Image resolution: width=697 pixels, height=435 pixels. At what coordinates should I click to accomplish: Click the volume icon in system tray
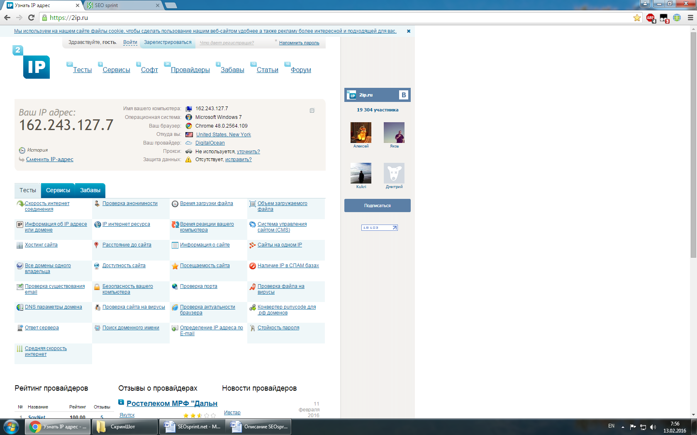tap(653, 427)
